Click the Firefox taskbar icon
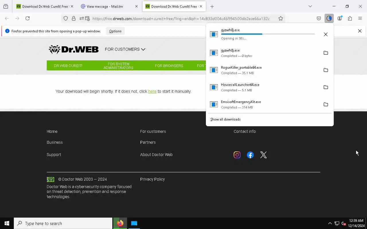367x229 pixels. [120, 223]
